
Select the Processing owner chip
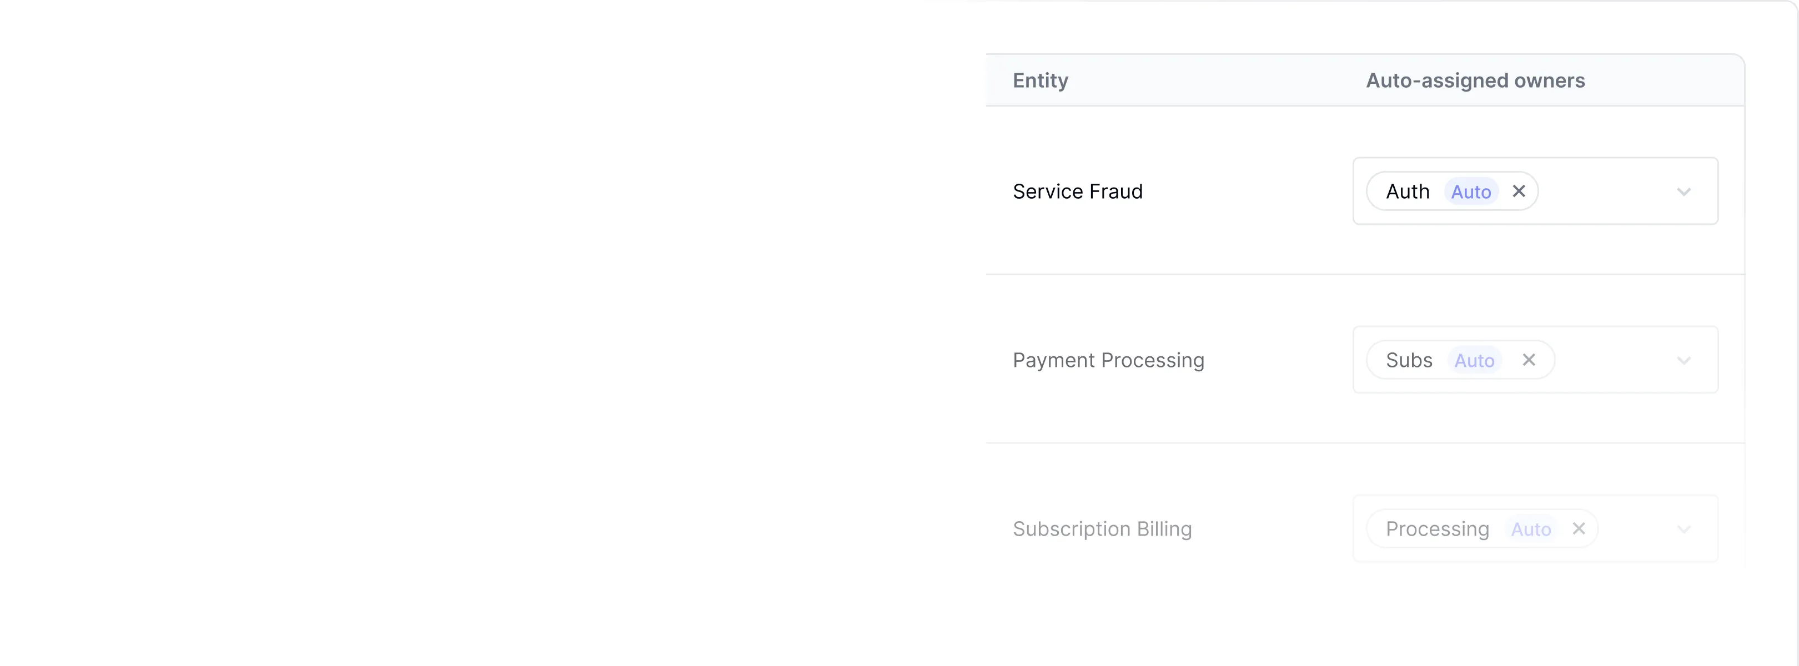pos(1436,528)
